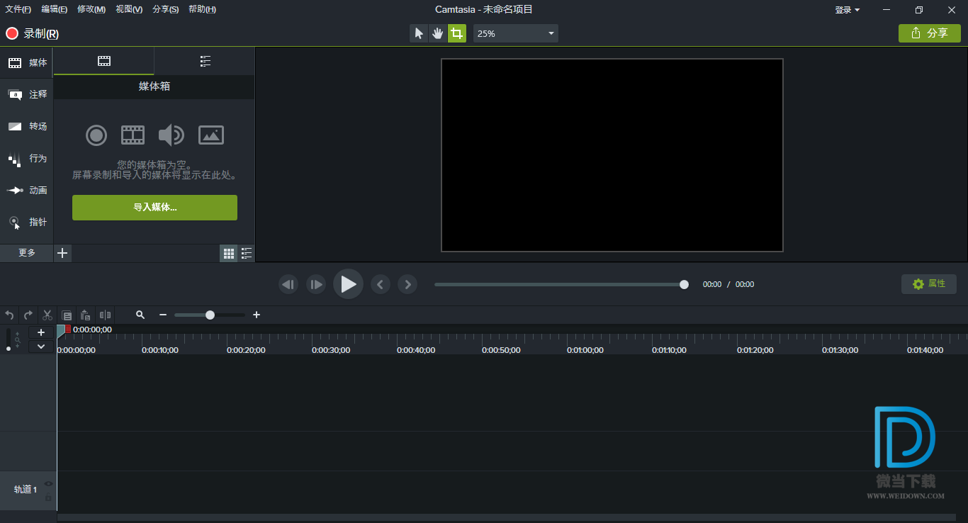Open the 注释 annotations panel
This screenshot has width=968, height=523.
point(27,94)
